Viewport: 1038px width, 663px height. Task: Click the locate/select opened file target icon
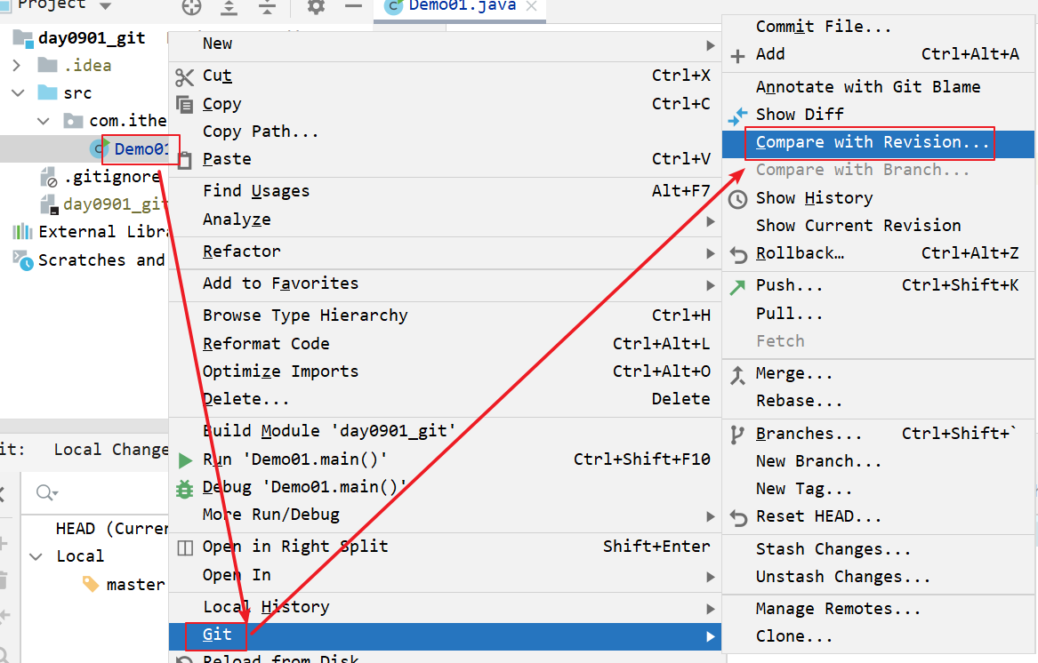[191, 7]
